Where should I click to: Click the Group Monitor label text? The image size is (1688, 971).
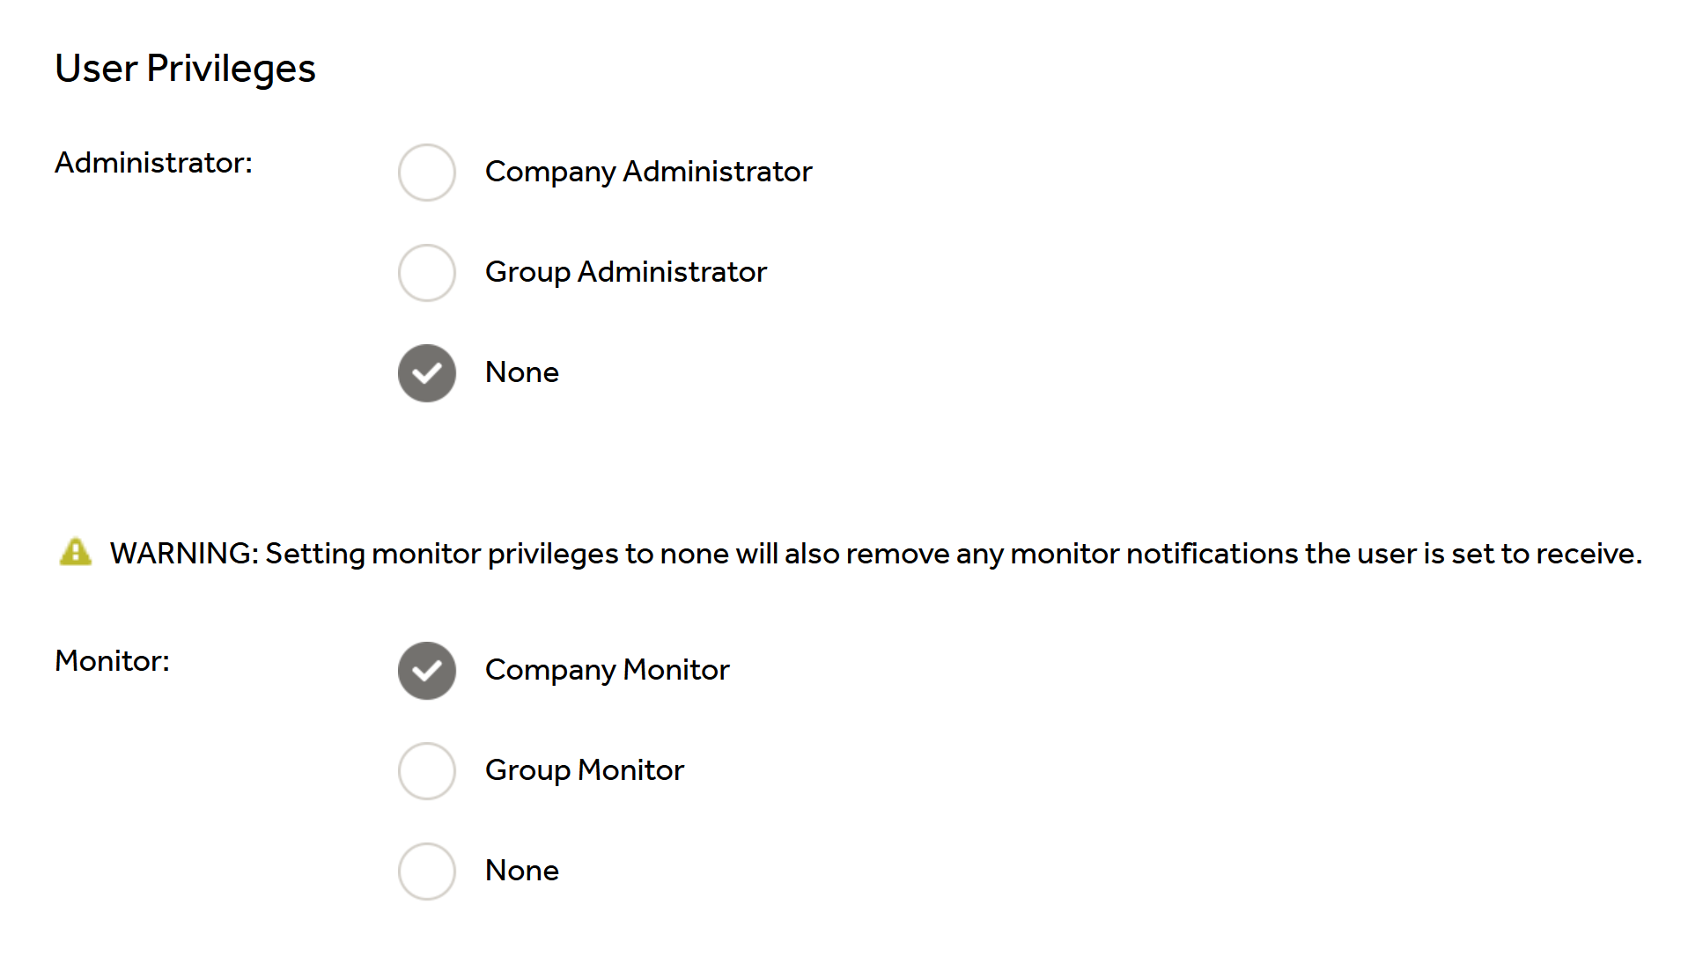click(584, 770)
